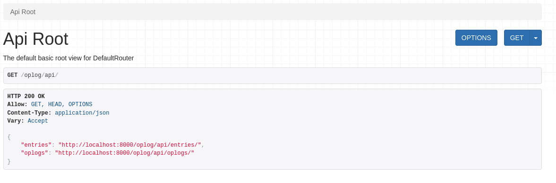Click the application/json content type value
Screen dimensions: 556x183
point(82,113)
